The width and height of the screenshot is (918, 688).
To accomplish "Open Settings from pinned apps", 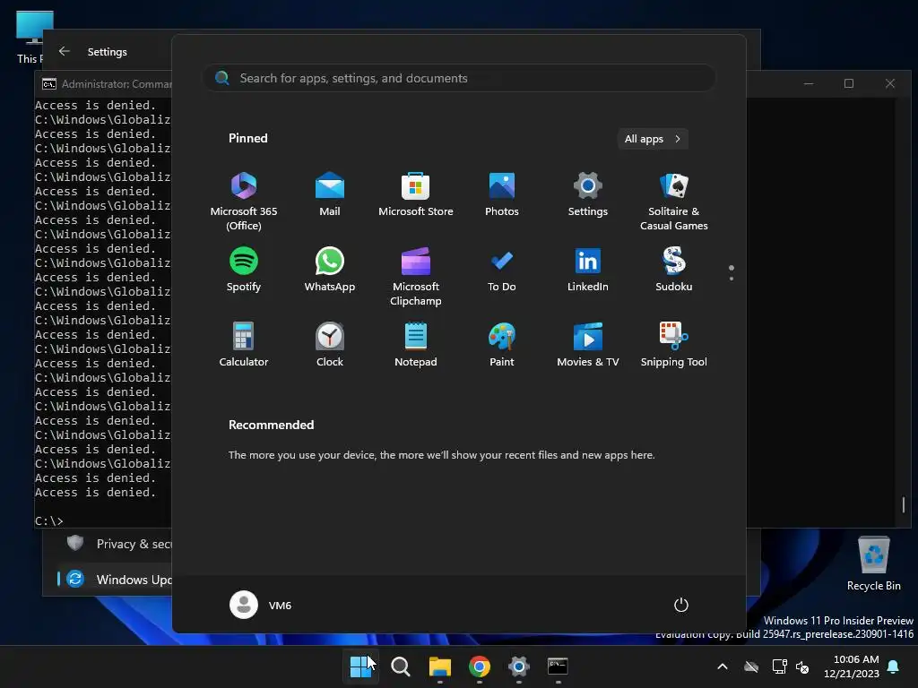I will [x=588, y=193].
